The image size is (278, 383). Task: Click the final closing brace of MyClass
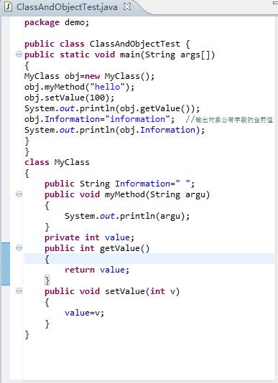pyautogui.click(x=27, y=334)
